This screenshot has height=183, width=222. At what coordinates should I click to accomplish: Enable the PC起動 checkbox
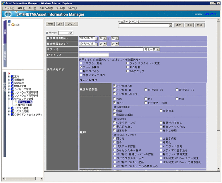point(128,67)
